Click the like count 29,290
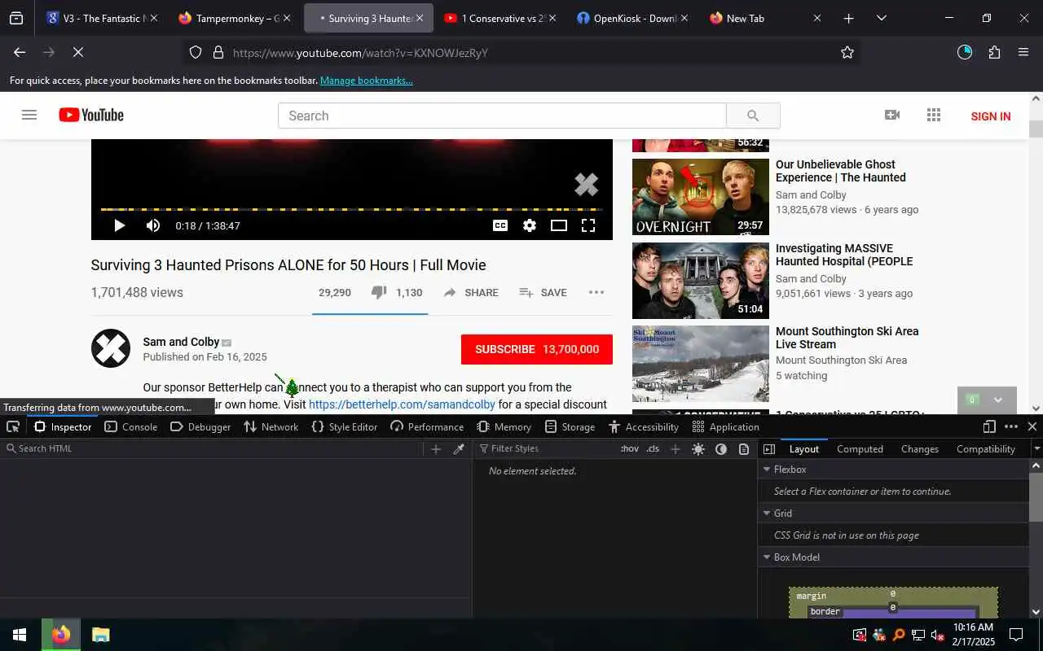This screenshot has width=1043, height=651. tap(335, 292)
